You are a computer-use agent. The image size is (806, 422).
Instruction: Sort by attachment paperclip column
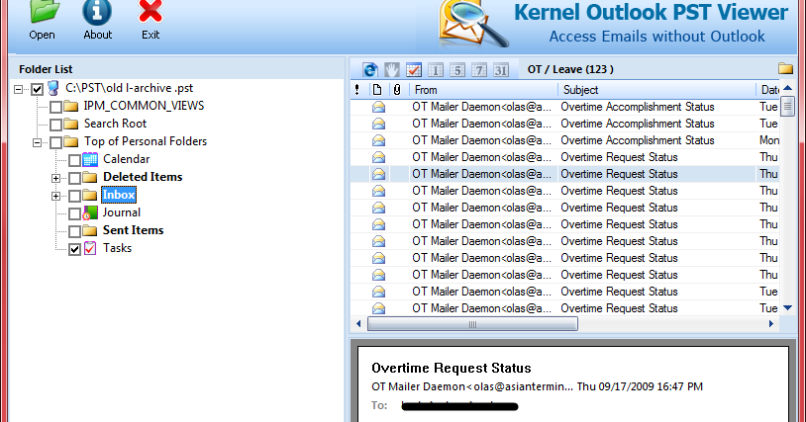click(397, 90)
